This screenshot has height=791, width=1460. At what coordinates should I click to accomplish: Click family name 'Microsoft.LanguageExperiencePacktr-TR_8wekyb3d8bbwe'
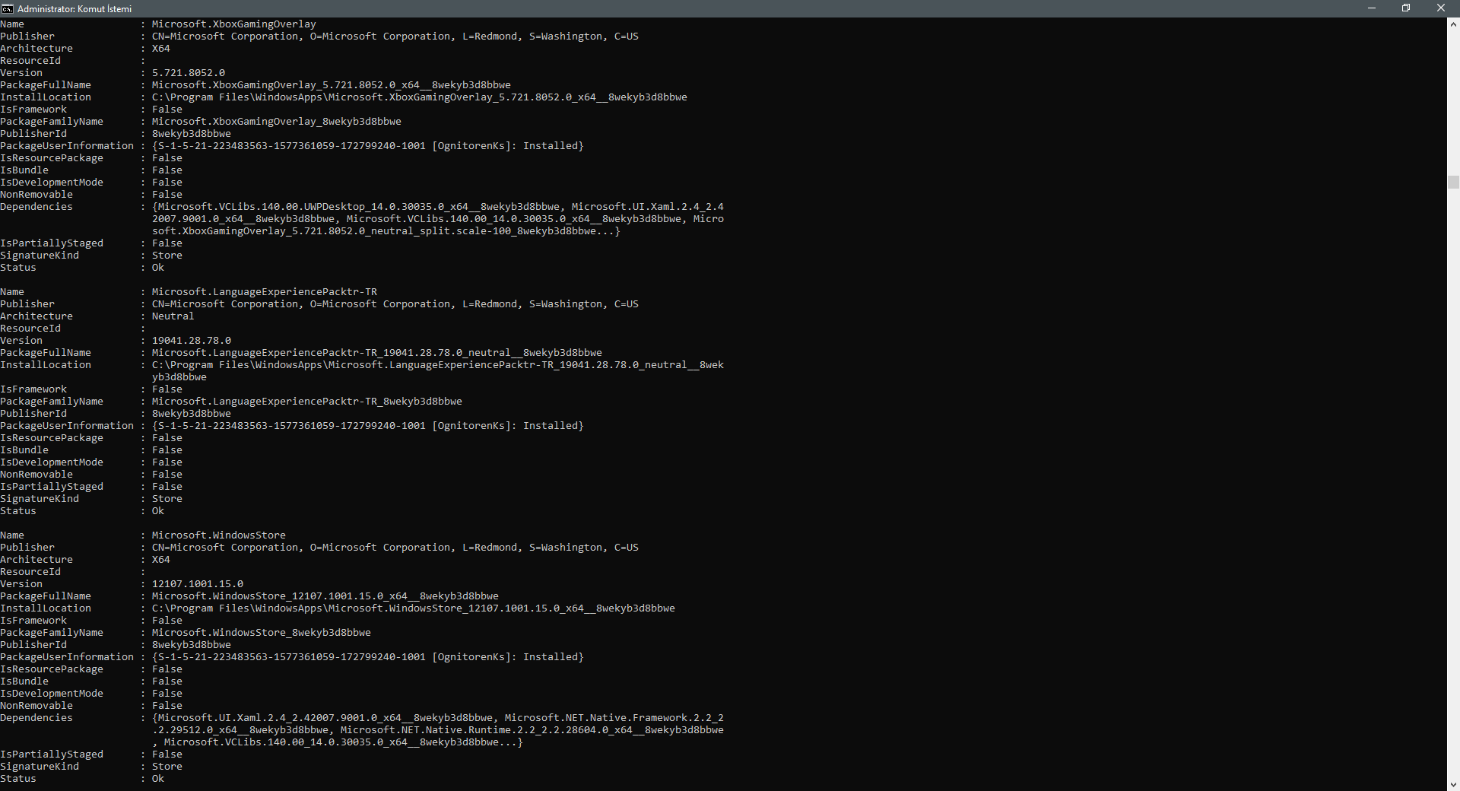[307, 402]
